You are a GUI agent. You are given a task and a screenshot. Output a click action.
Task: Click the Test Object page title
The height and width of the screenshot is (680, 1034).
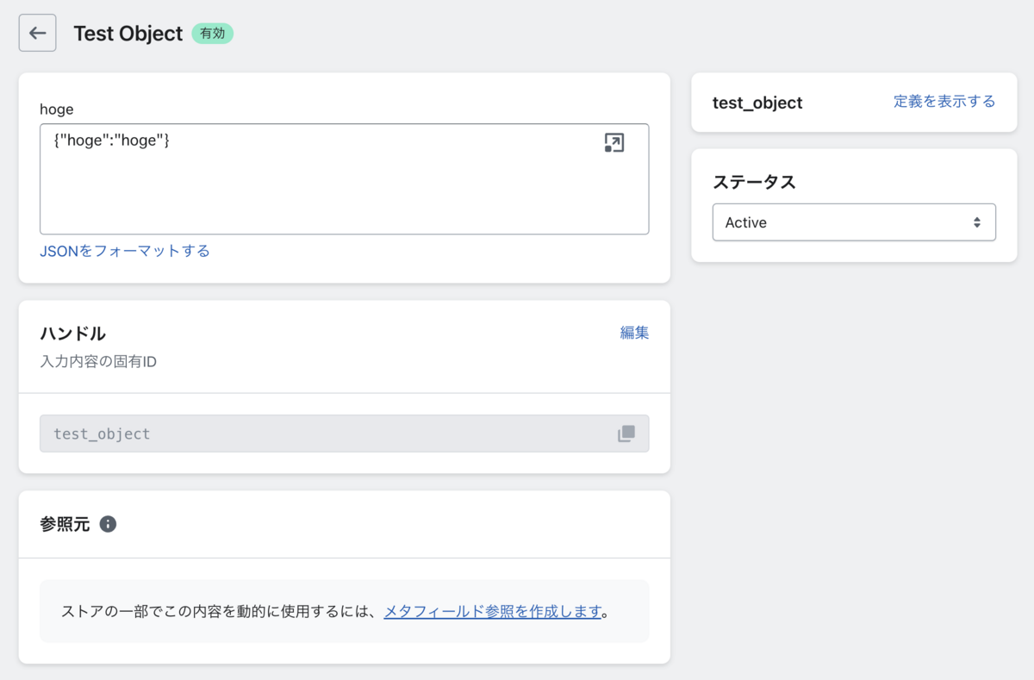(126, 34)
